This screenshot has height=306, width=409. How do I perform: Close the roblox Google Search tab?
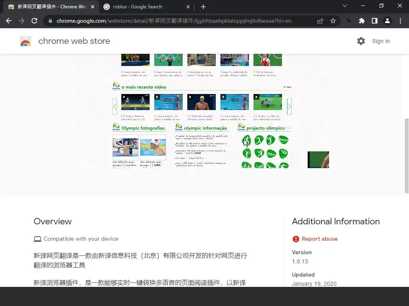coord(188,7)
